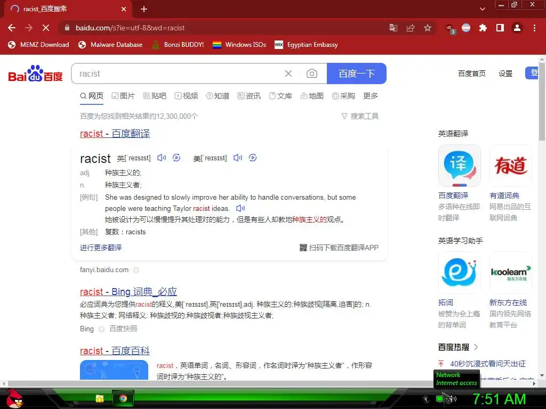The width and height of the screenshot is (546, 409).
Task: Open the Malware Database bookmark
Action: (110, 45)
